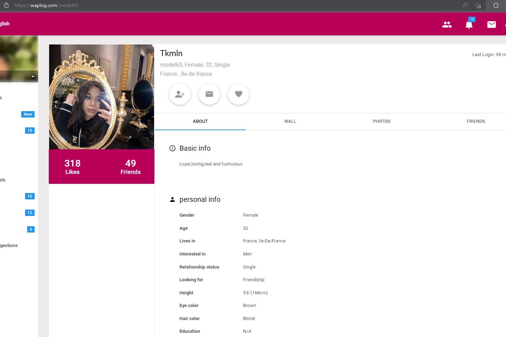Like the profile with heart button

[239, 94]
